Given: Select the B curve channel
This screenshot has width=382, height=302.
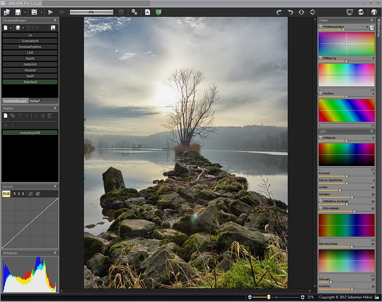Looking at the screenshot, I should tap(23, 194).
